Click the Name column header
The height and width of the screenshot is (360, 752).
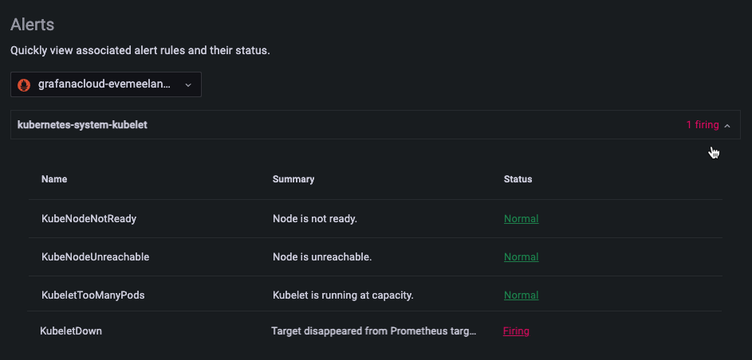[x=54, y=179]
